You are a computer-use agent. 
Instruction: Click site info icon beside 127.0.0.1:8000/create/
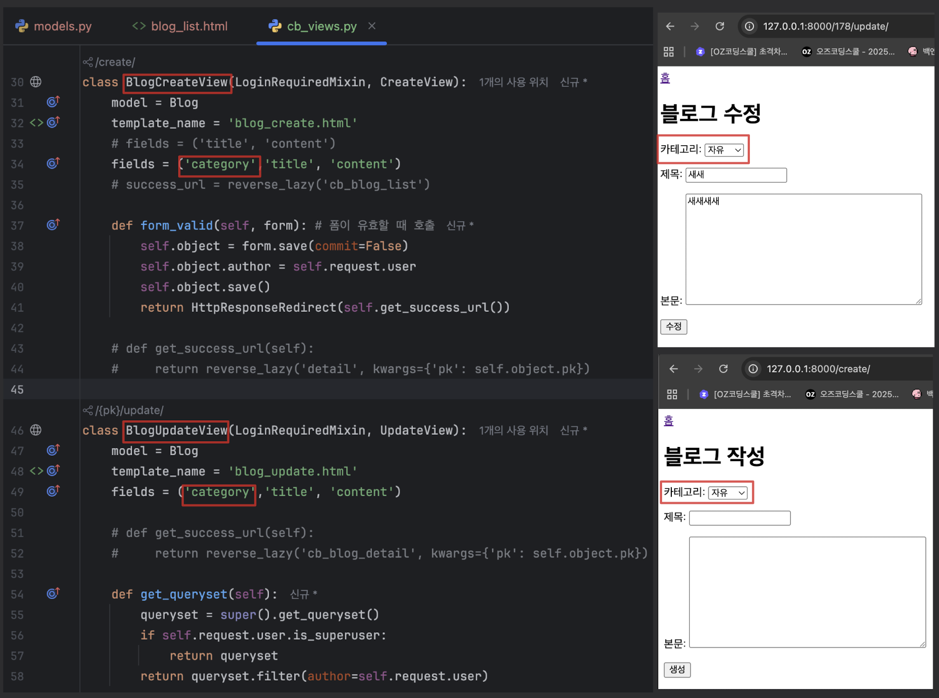coord(753,369)
